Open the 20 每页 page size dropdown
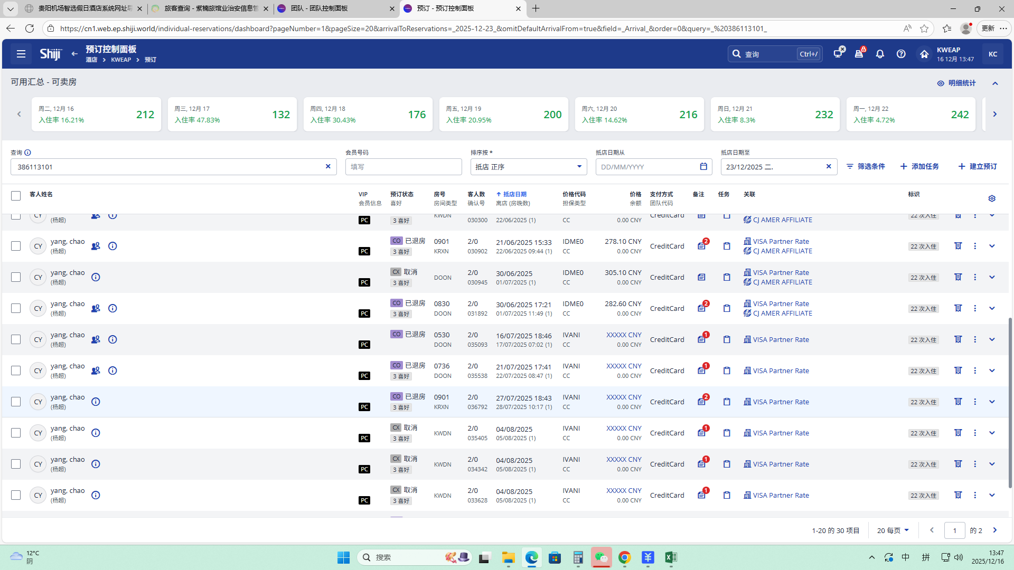1014x570 pixels. pyautogui.click(x=893, y=530)
